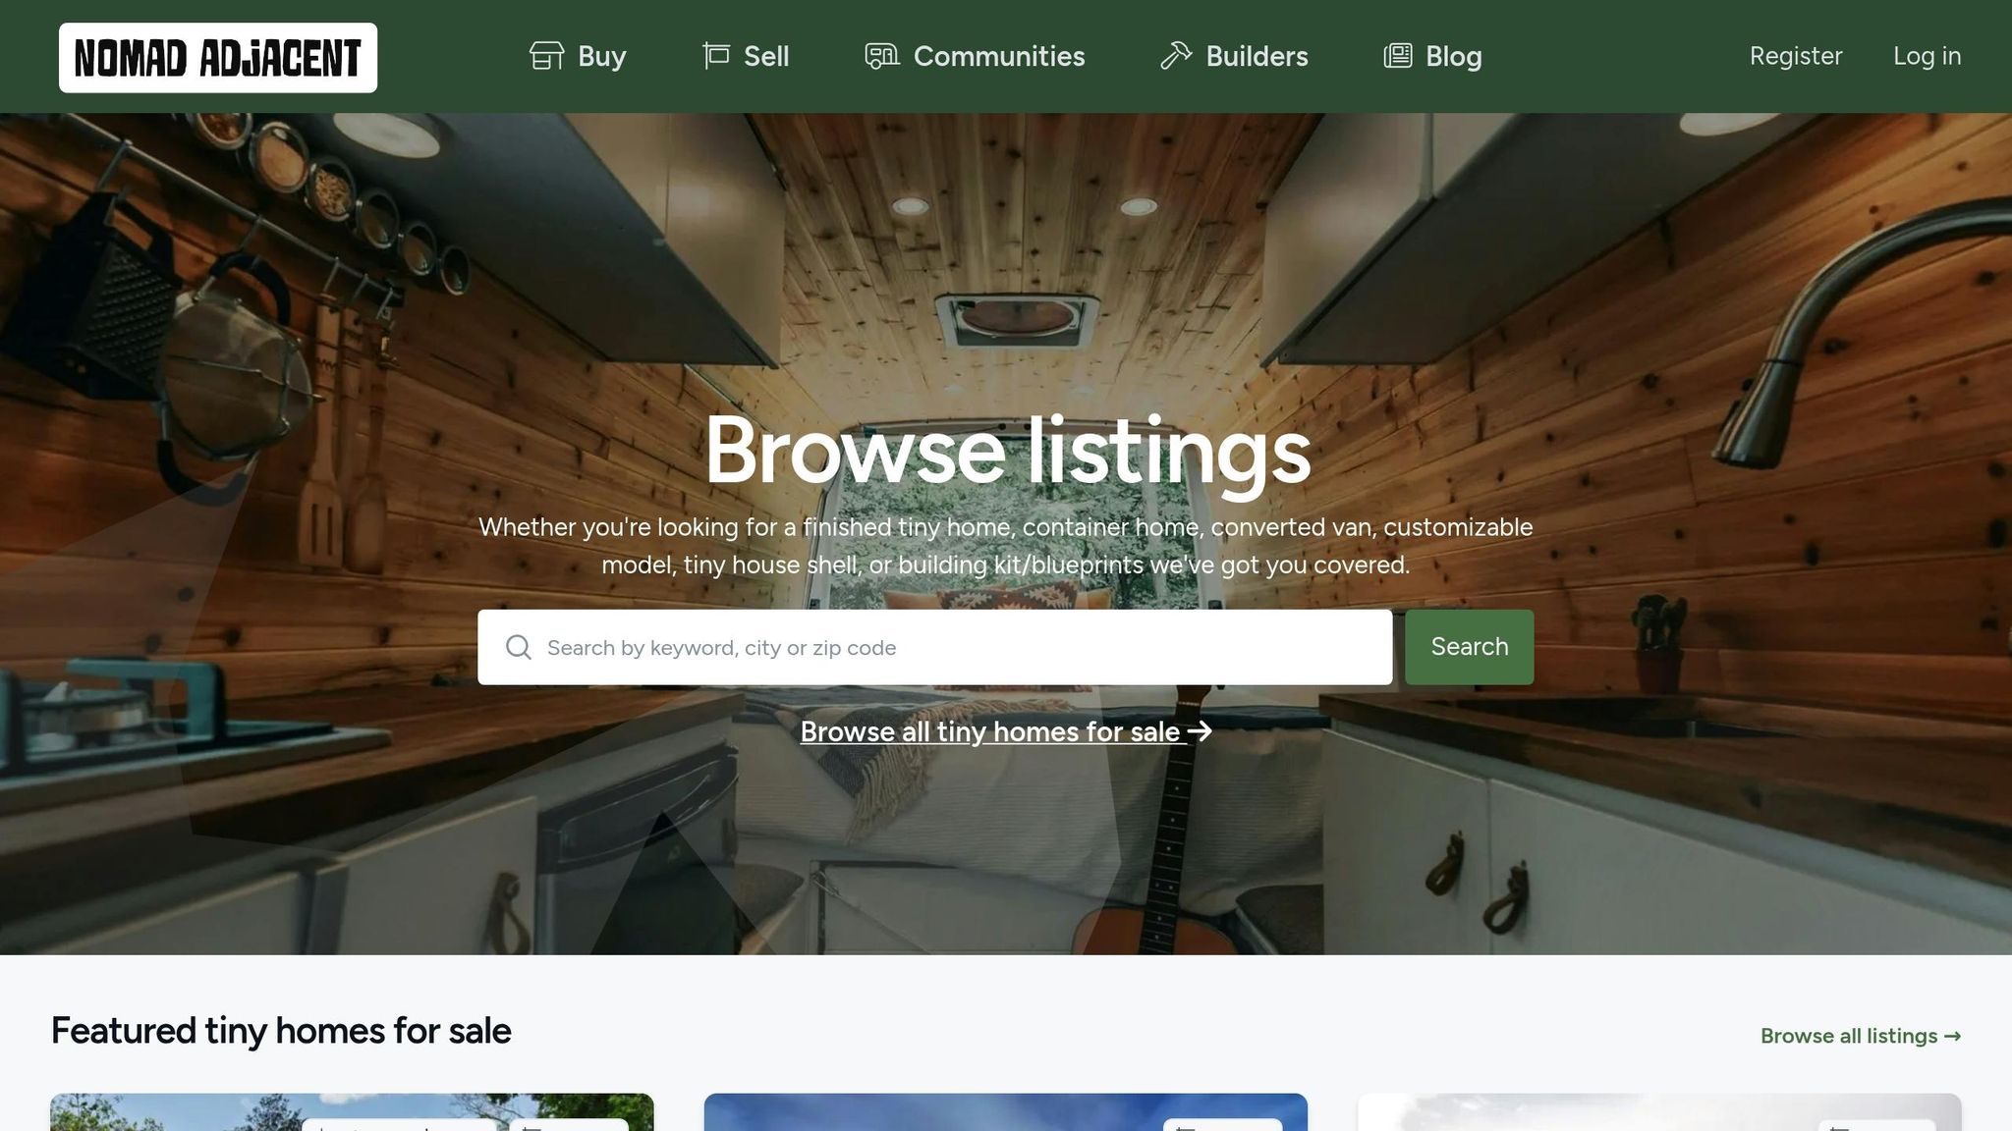2012x1131 pixels.
Task: Click the newspaper icon beside Blog
Action: pyautogui.click(x=1398, y=56)
